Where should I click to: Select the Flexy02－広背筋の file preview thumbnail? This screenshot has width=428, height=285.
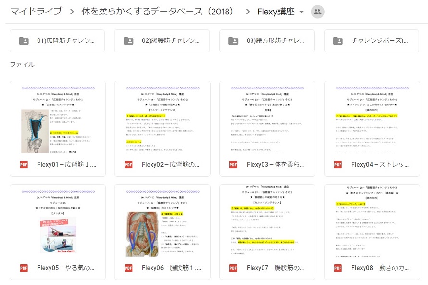[163, 117]
